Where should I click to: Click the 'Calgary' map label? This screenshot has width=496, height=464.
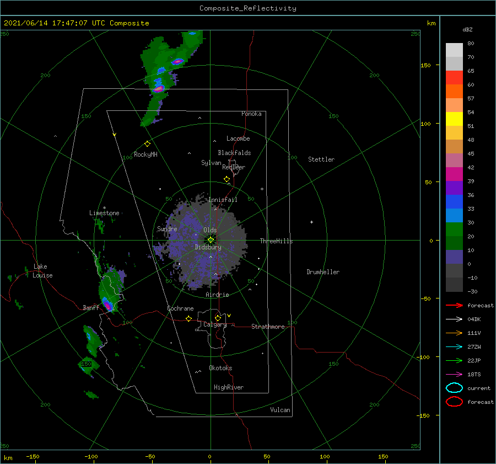click(215, 324)
